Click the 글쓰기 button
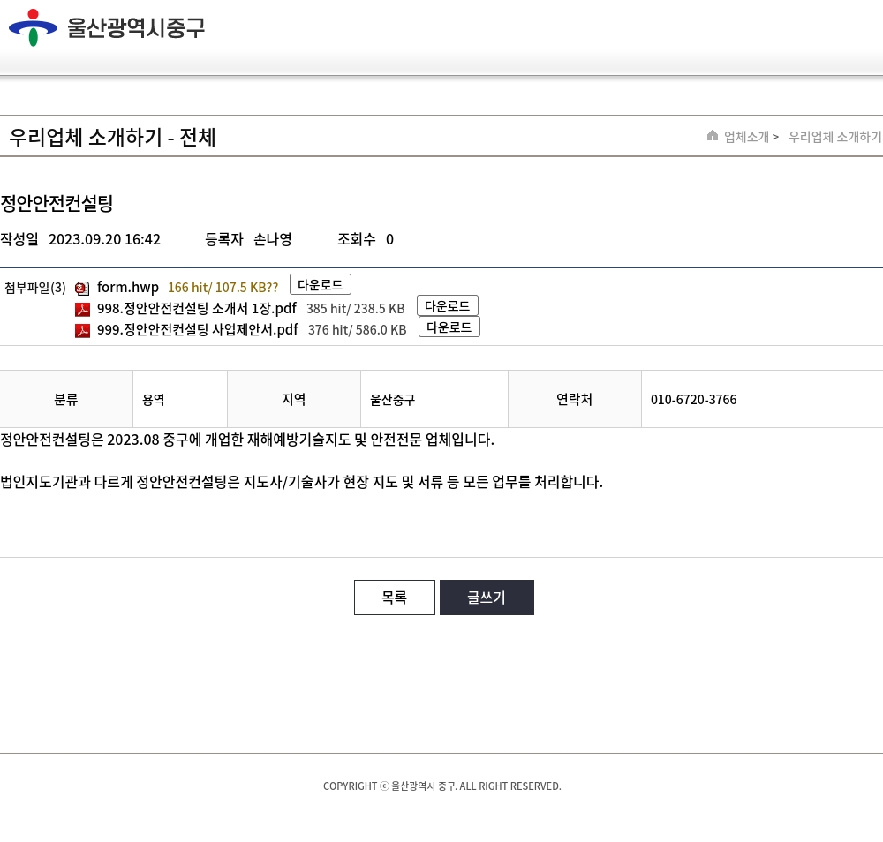 [487, 598]
